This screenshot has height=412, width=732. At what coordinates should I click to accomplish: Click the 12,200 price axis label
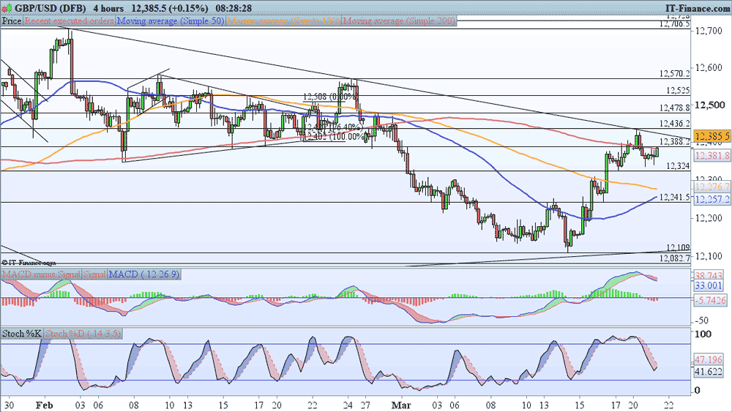click(708, 218)
